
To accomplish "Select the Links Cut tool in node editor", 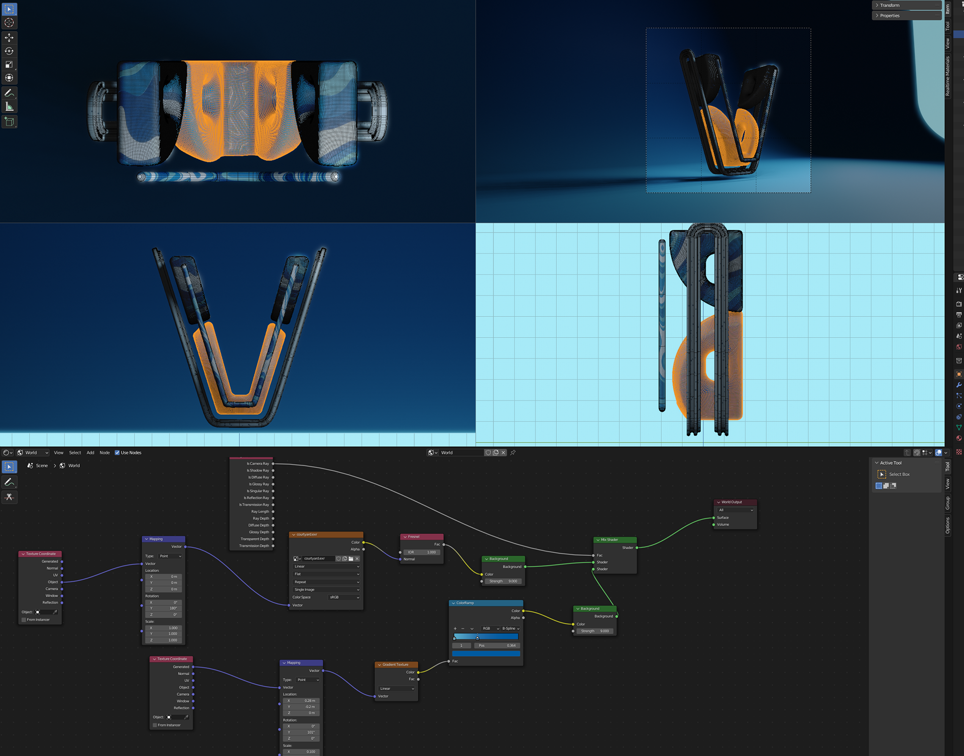I will click(9, 497).
